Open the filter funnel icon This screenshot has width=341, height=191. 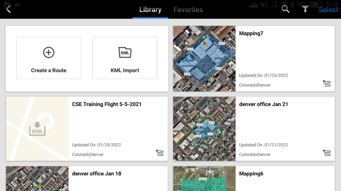click(305, 9)
